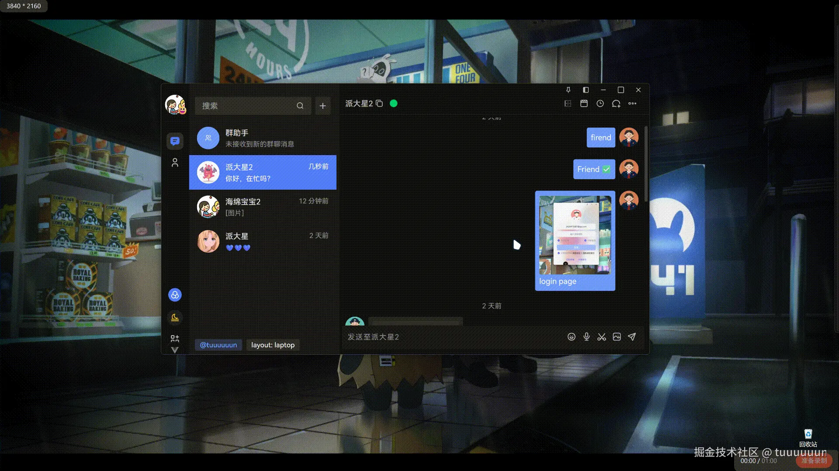The height and width of the screenshot is (471, 839).
Task: Click the 'login page' caption text
Action: pyautogui.click(x=558, y=281)
